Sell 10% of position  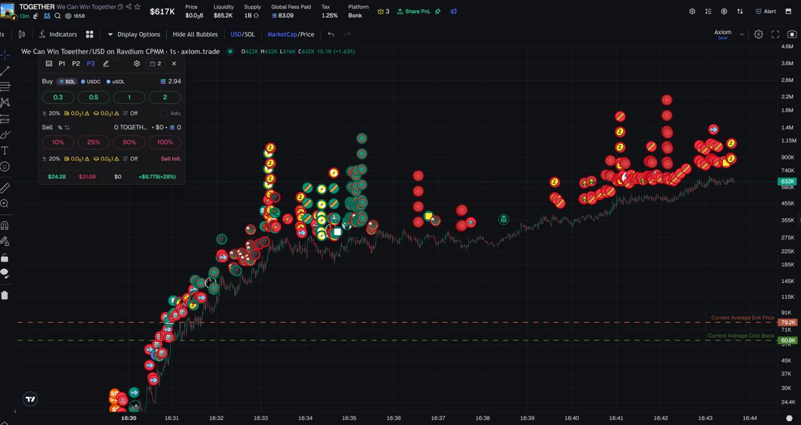57,142
